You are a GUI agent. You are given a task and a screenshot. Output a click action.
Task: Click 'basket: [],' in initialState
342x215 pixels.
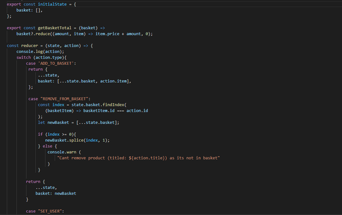click(x=29, y=10)
